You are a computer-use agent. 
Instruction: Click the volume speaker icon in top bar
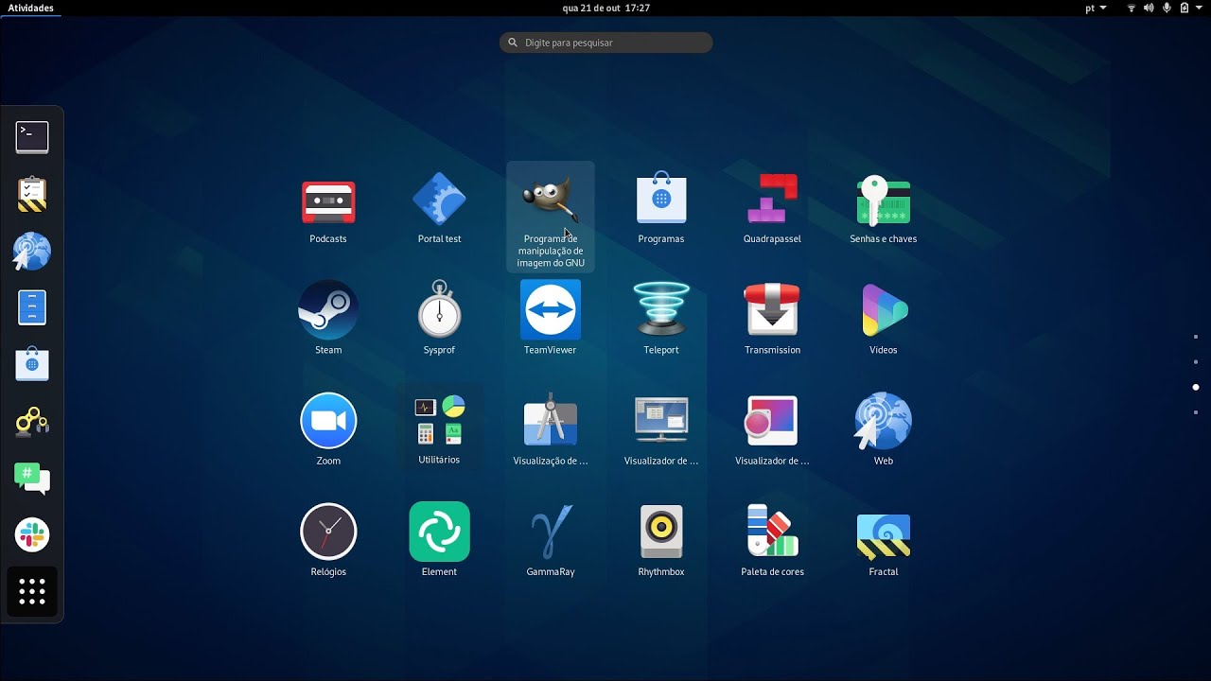point(1149,8)
